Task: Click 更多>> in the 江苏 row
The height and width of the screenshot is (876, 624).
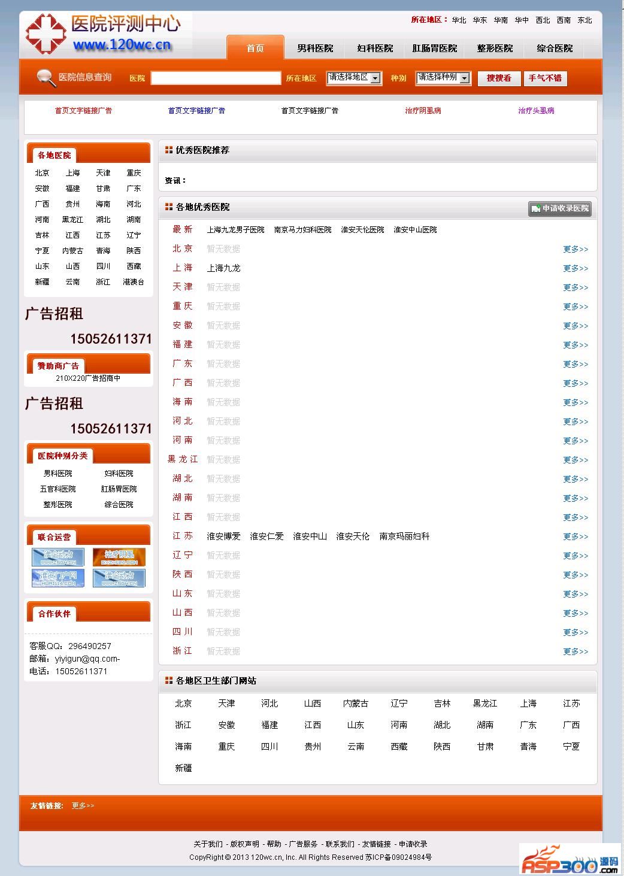Action: tap(575, 536)
